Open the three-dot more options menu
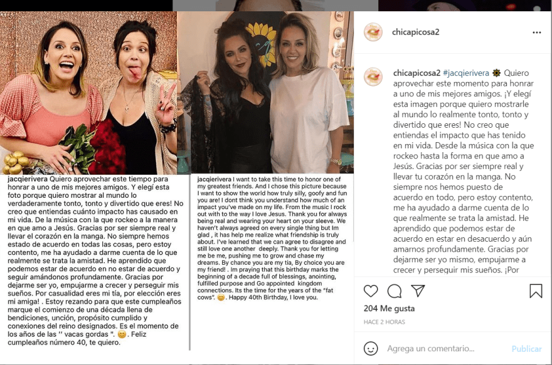 (x=536, y=33)
